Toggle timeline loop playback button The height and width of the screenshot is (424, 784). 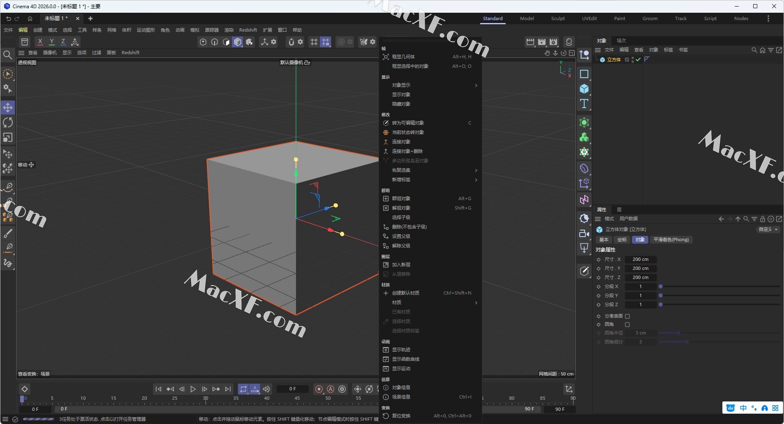click(x=243, y=389)
